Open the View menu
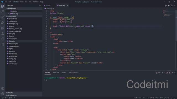The width and height of the screenshot is (177, 99). (x=22, y=2)
